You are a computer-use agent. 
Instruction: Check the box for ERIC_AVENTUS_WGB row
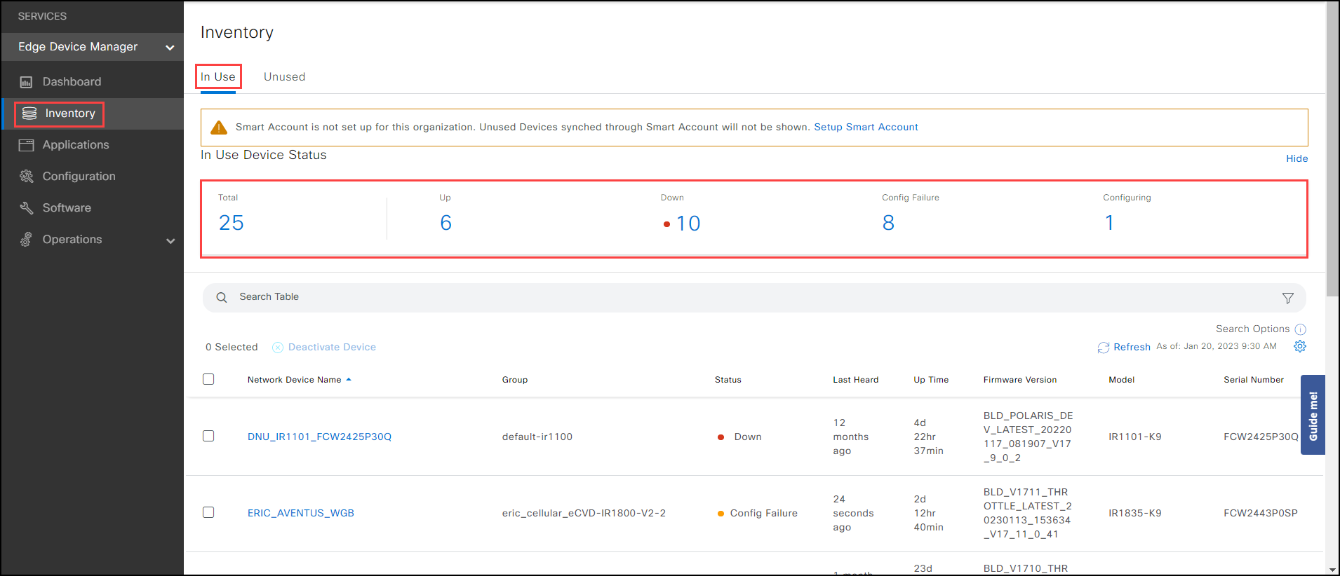tap(208, 512)
